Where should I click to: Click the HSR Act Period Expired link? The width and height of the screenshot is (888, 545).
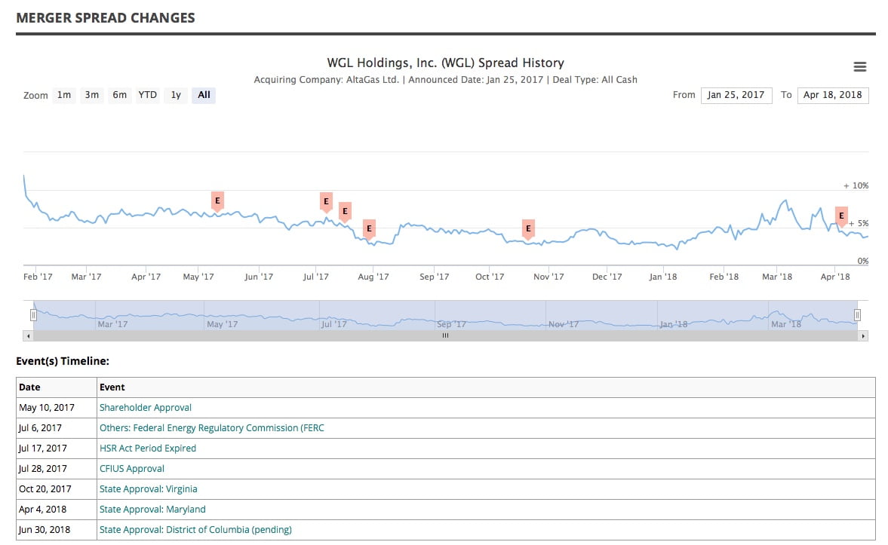tap(148, 448)
